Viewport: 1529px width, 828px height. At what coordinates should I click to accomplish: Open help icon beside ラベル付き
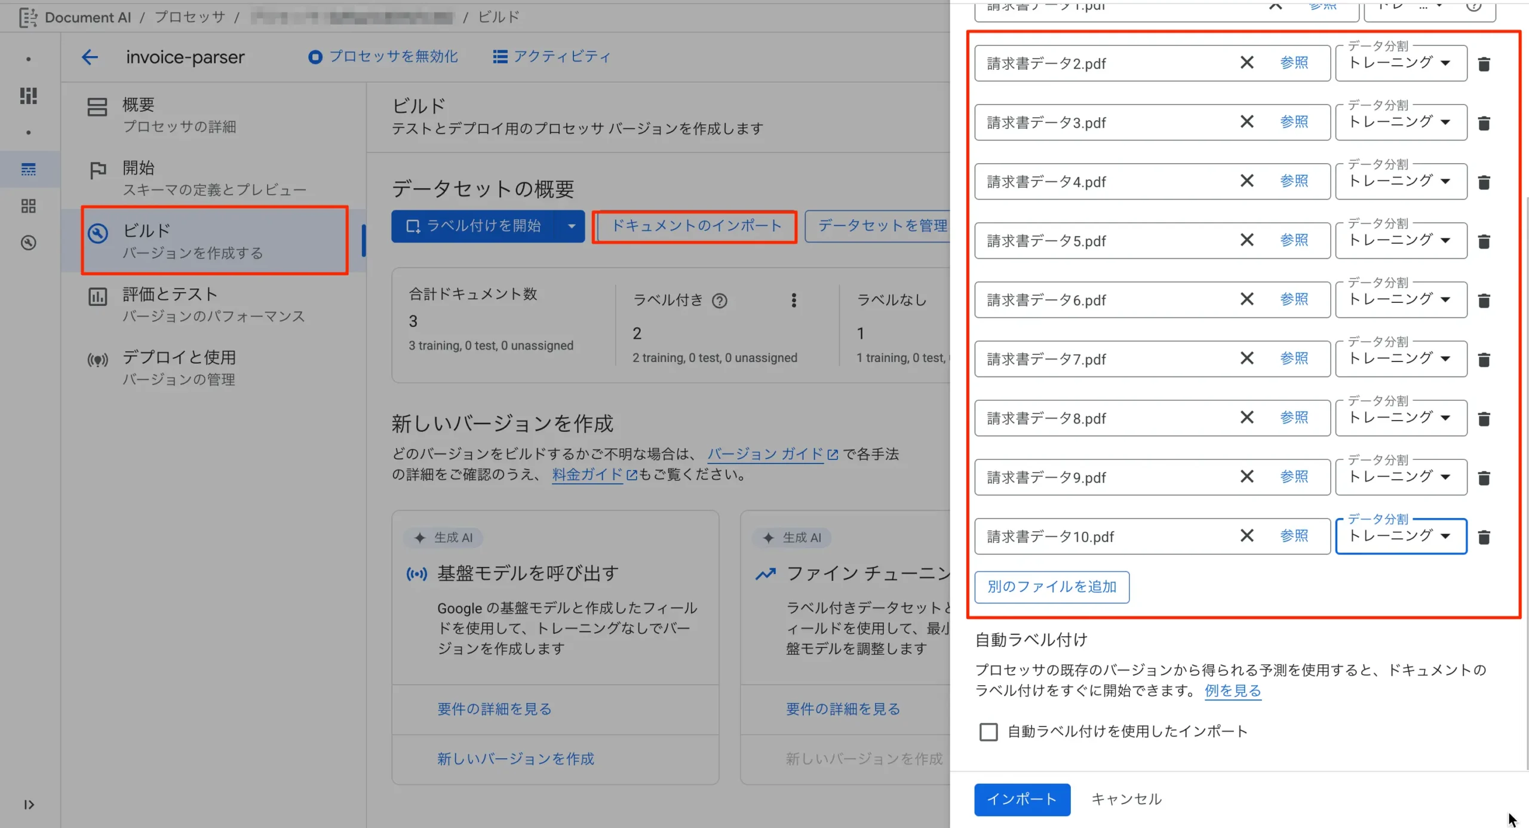720,300
